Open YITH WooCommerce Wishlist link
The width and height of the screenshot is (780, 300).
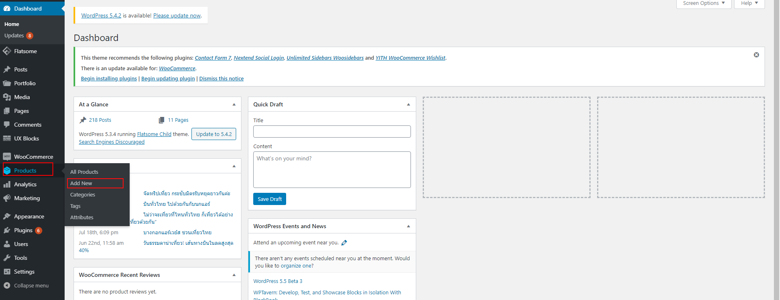[411, 58]
